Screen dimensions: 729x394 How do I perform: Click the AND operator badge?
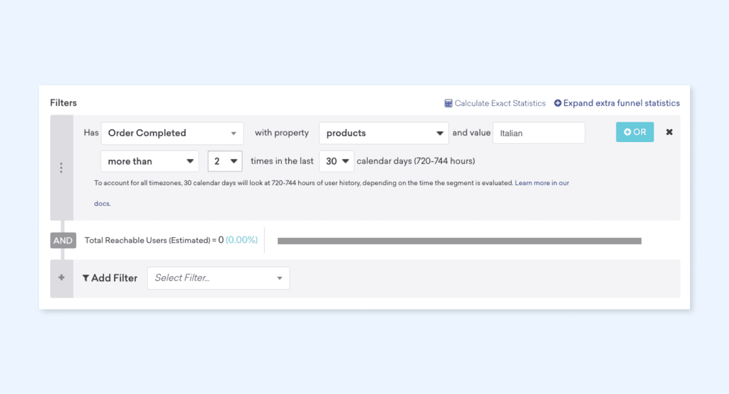[63, 240]
